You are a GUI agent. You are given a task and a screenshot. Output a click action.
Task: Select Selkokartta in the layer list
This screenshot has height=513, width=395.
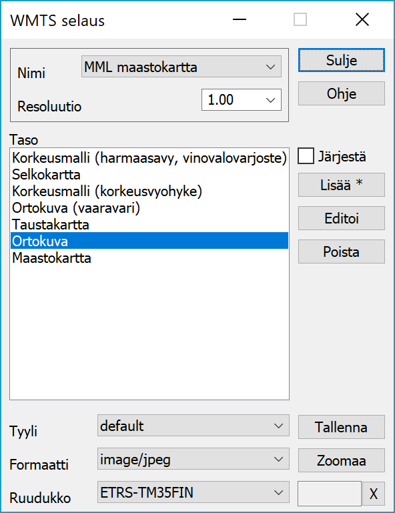click(149, 174)
